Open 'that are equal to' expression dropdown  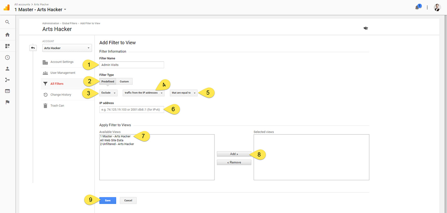tap(184, 93)
